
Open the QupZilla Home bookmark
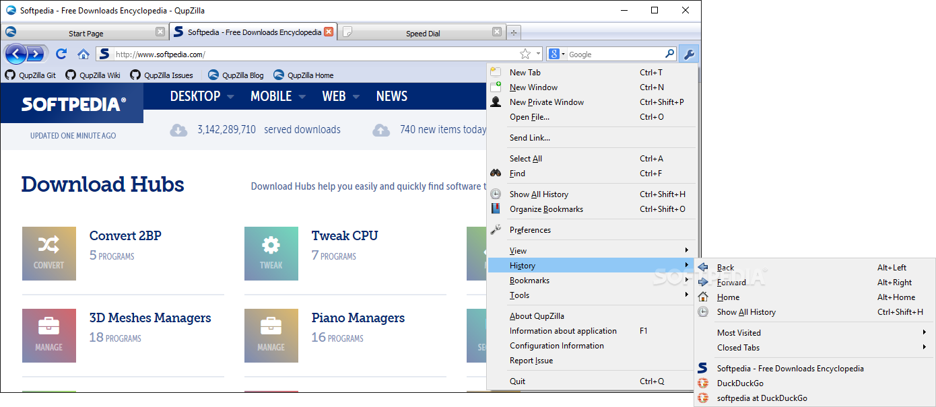[303, 75]
